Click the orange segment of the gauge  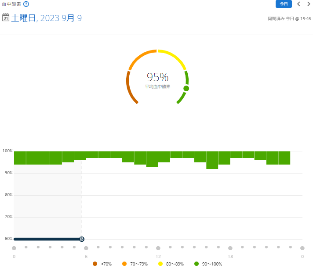click(x=141, y=58)
